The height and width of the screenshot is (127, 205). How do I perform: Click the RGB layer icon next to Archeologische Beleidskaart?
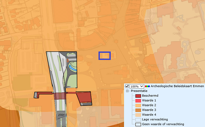[x=147, y=86]
